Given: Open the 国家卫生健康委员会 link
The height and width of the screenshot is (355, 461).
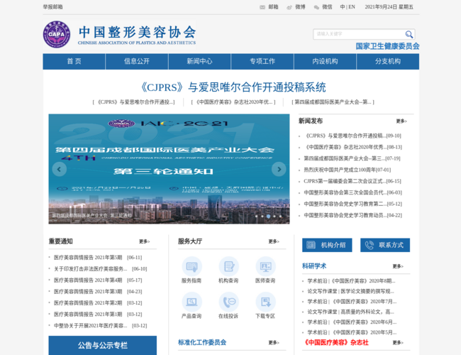Looking at the screenshot, I should [387, 46].
